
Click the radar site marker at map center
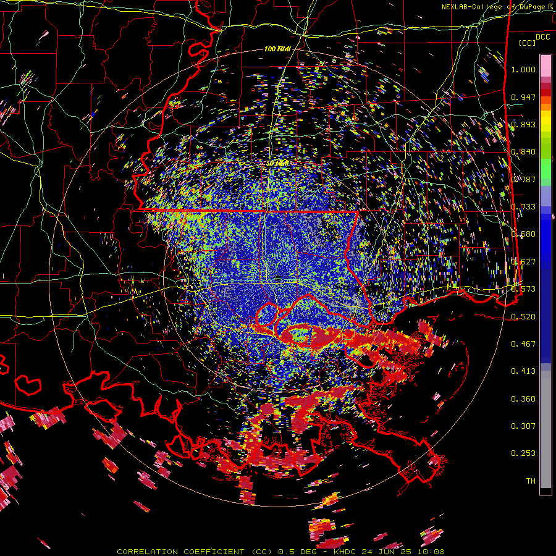click(279, 279)
